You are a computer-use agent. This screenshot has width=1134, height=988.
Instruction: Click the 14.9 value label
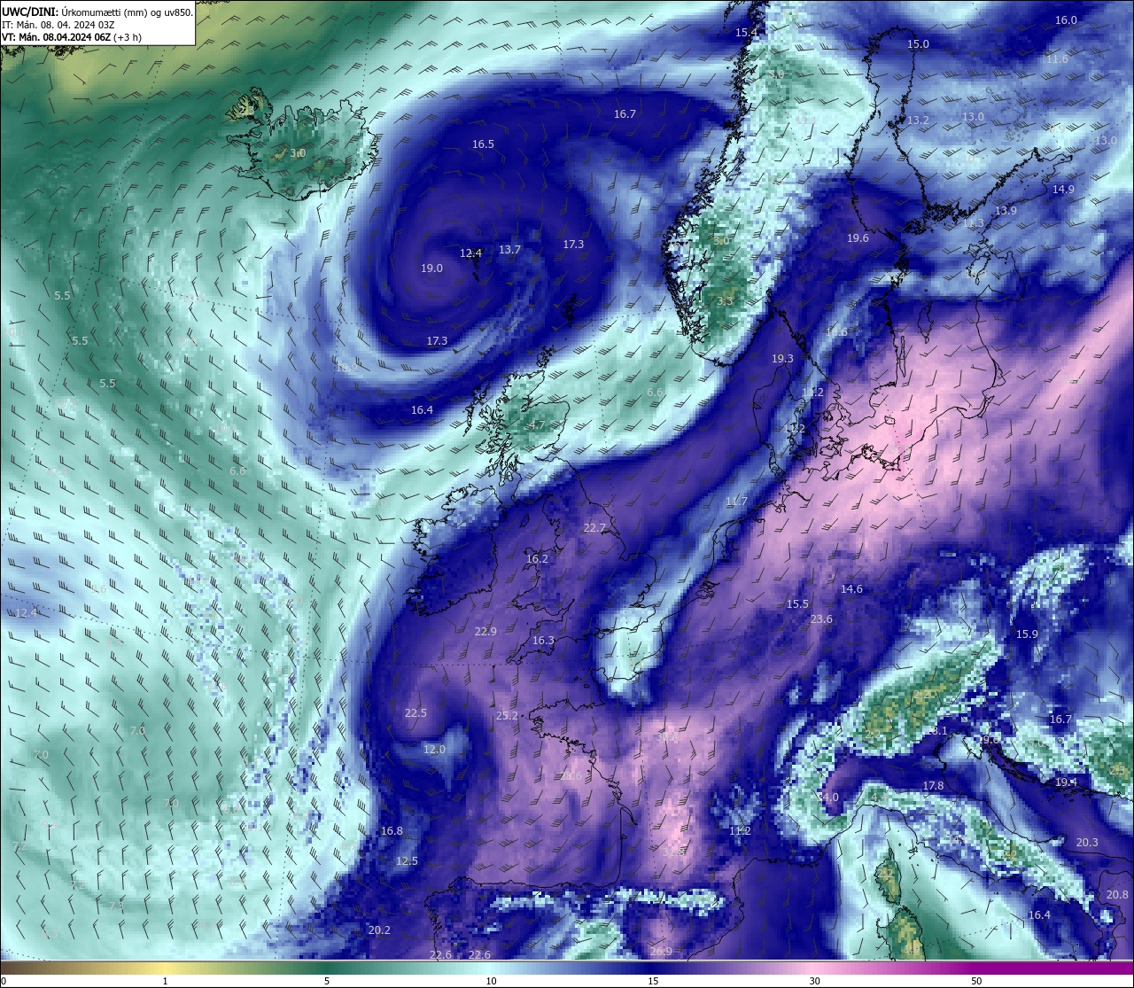click(1063, 190)
